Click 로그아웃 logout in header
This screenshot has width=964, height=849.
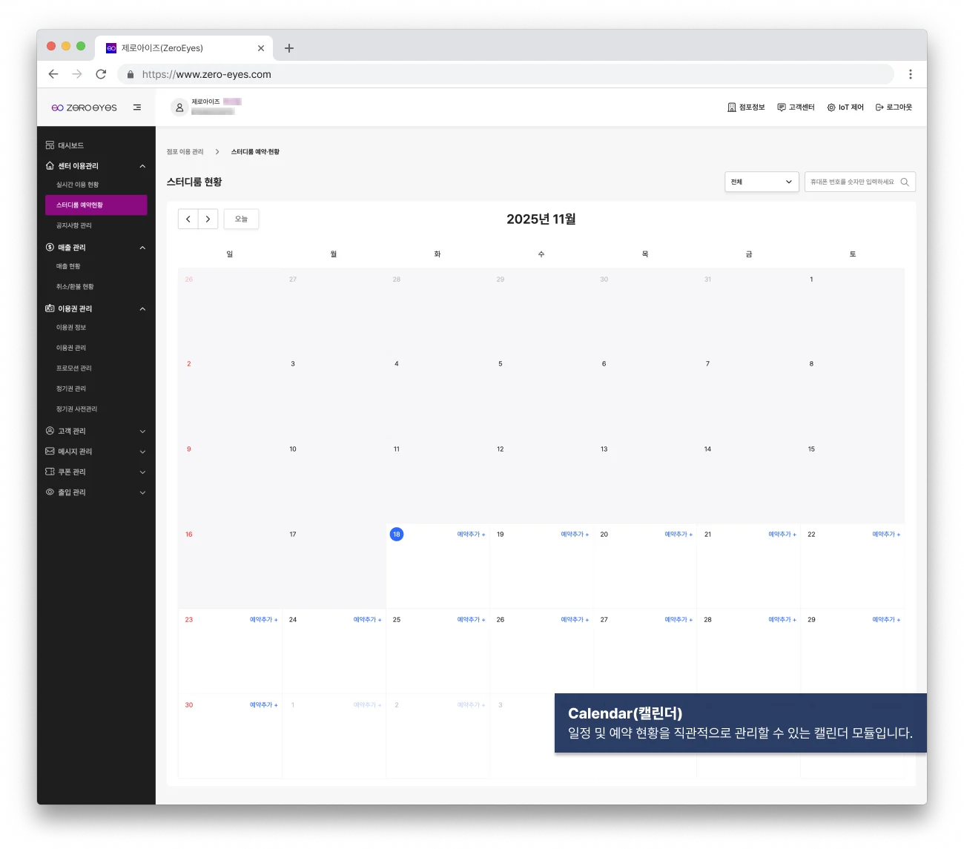894,108
